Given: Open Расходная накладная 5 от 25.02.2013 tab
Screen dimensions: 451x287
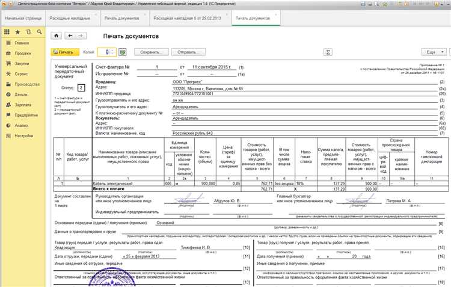Looking at the screenshot, I should pyautogui.click(x=188, y=19).
